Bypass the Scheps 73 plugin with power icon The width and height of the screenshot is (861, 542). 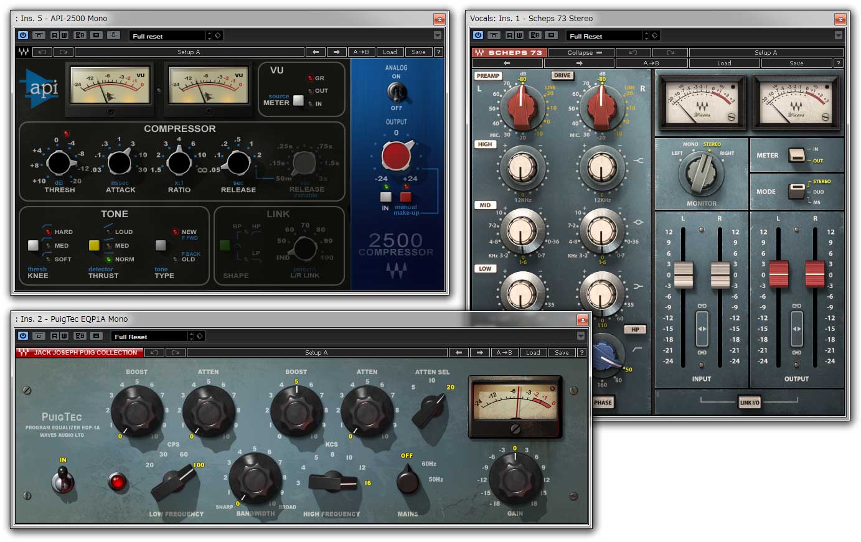tap(478, 35)
